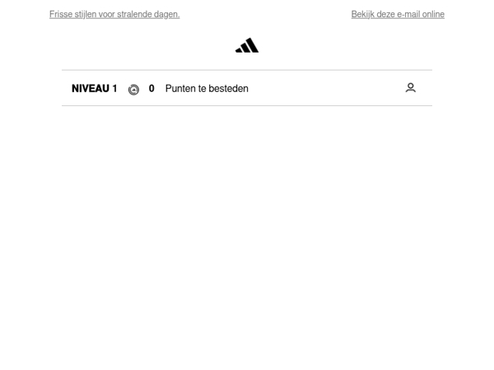Open the account profile person icon
494x370 pixels.
[411, 88]
